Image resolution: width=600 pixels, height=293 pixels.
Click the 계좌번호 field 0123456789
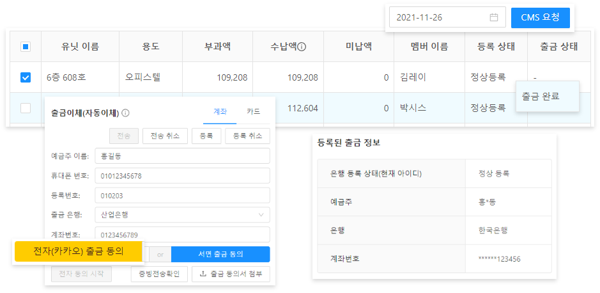(183, 234)
